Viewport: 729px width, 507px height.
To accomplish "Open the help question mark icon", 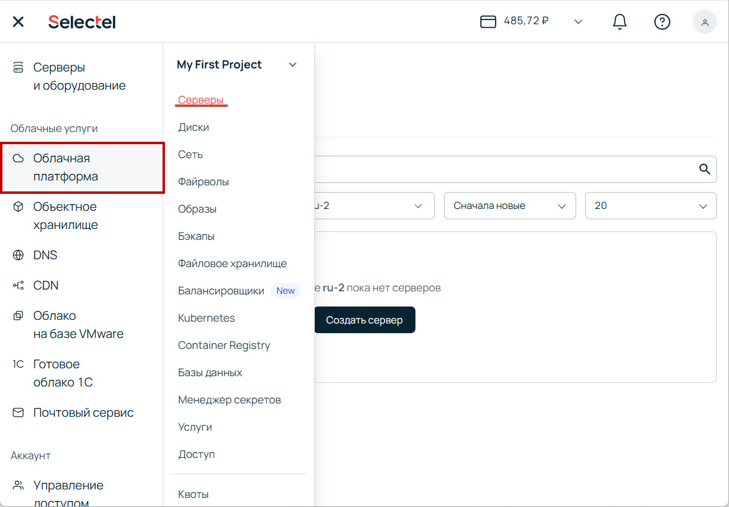I will 662,22.
